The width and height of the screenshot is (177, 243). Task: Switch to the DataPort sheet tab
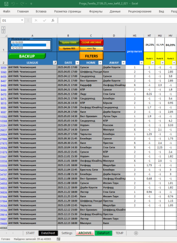pos(103,233)
